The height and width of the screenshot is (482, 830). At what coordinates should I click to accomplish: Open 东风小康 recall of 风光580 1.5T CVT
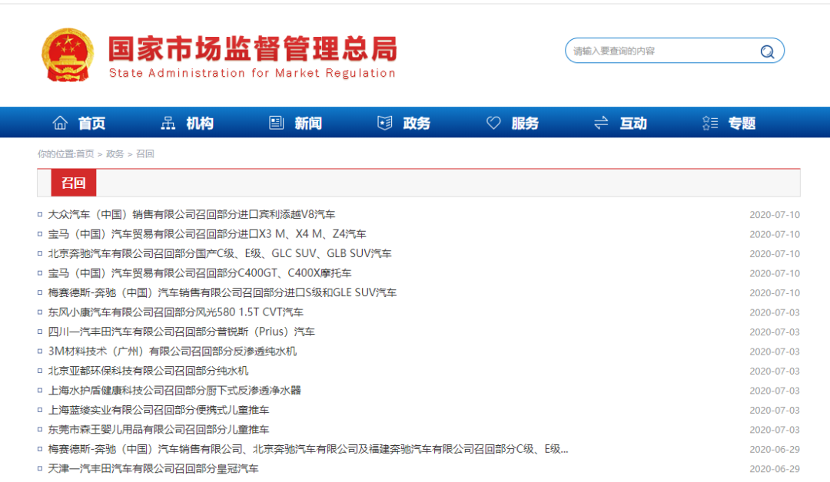[176, 312]
